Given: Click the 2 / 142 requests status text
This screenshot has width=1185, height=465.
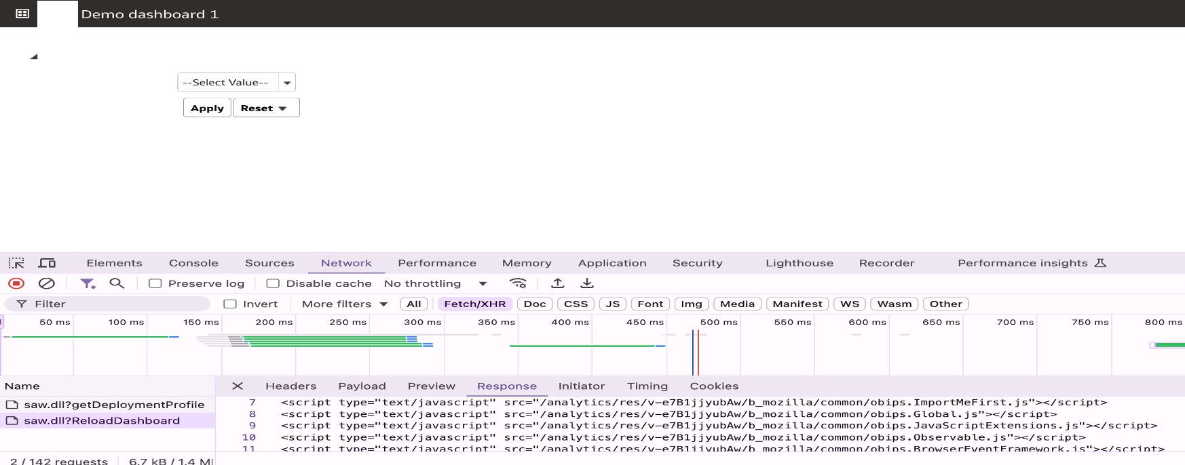Looking at the screenshot, I should click(x=58, y=461).
